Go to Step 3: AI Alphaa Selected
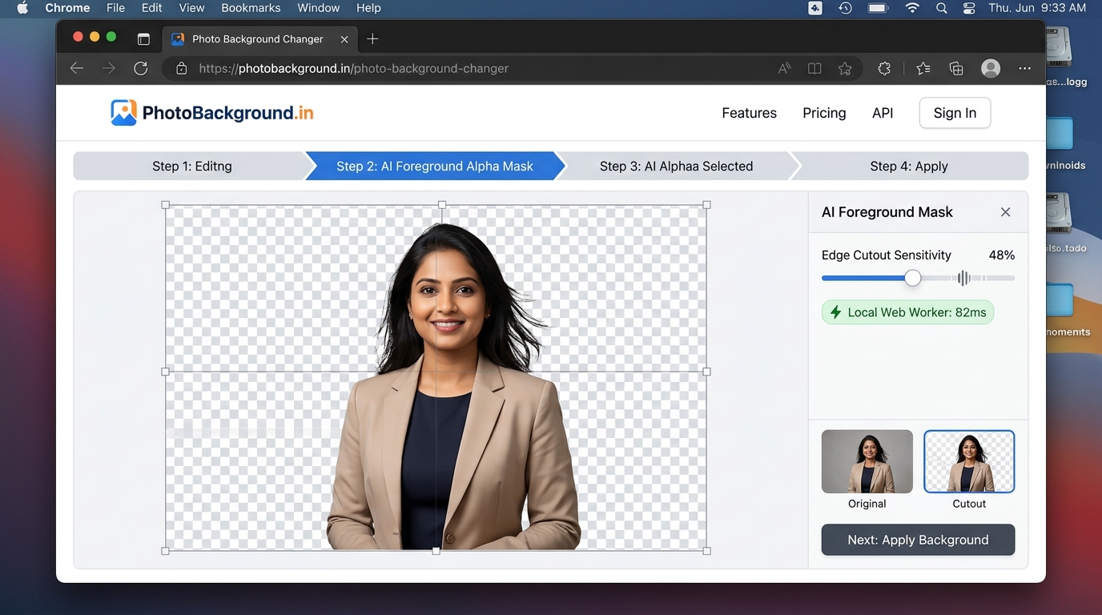The height and width of the screenshot is (615, 1102). pyautogui.click(x=676, y=166)
